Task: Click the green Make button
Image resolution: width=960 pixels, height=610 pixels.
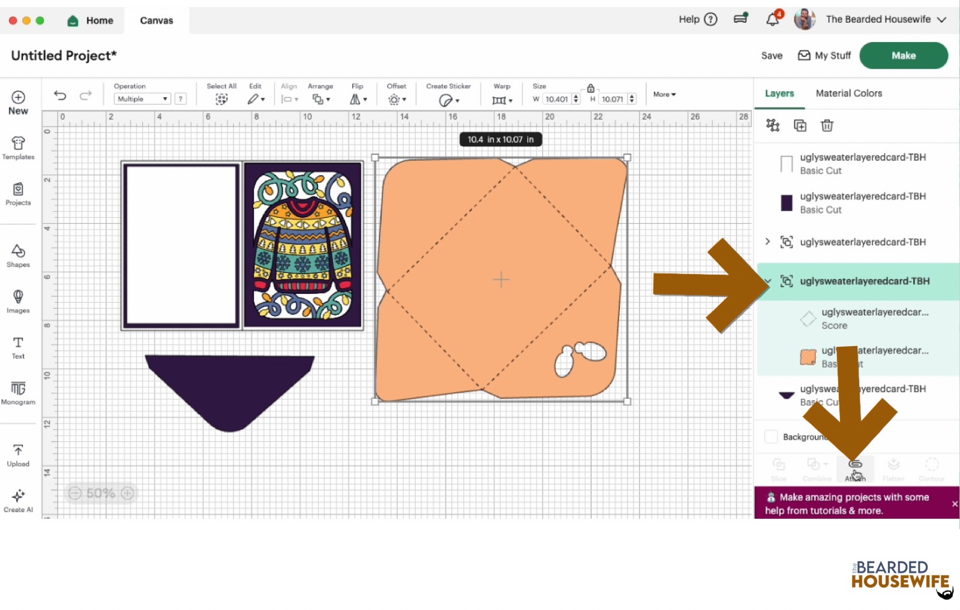Action: (903, 56)
